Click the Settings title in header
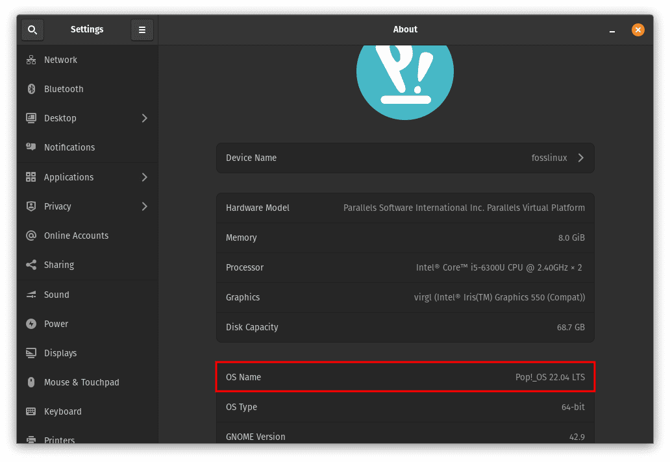The height and width of the screenshot is (462, 670). pyautogui.click(x=87, y=29)
